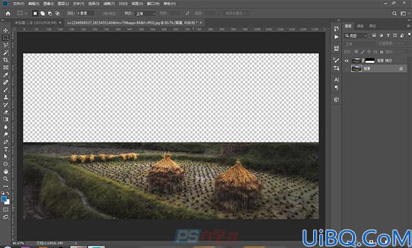Select the Hand tool
Image resolution: width=412 pixels, height=248 pixels.
pyautogui.click(x=5, y=171)
